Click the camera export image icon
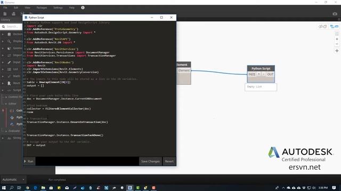Viewport: 341px width, 191px height. [x=335, y=14]
